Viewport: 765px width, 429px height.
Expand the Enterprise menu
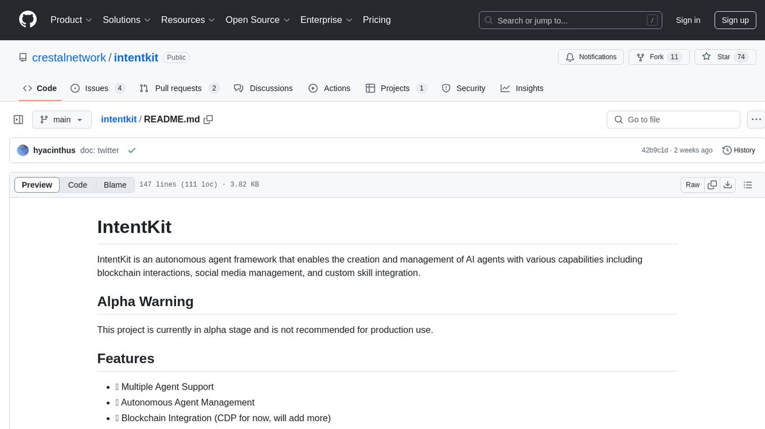coord(326,20)
